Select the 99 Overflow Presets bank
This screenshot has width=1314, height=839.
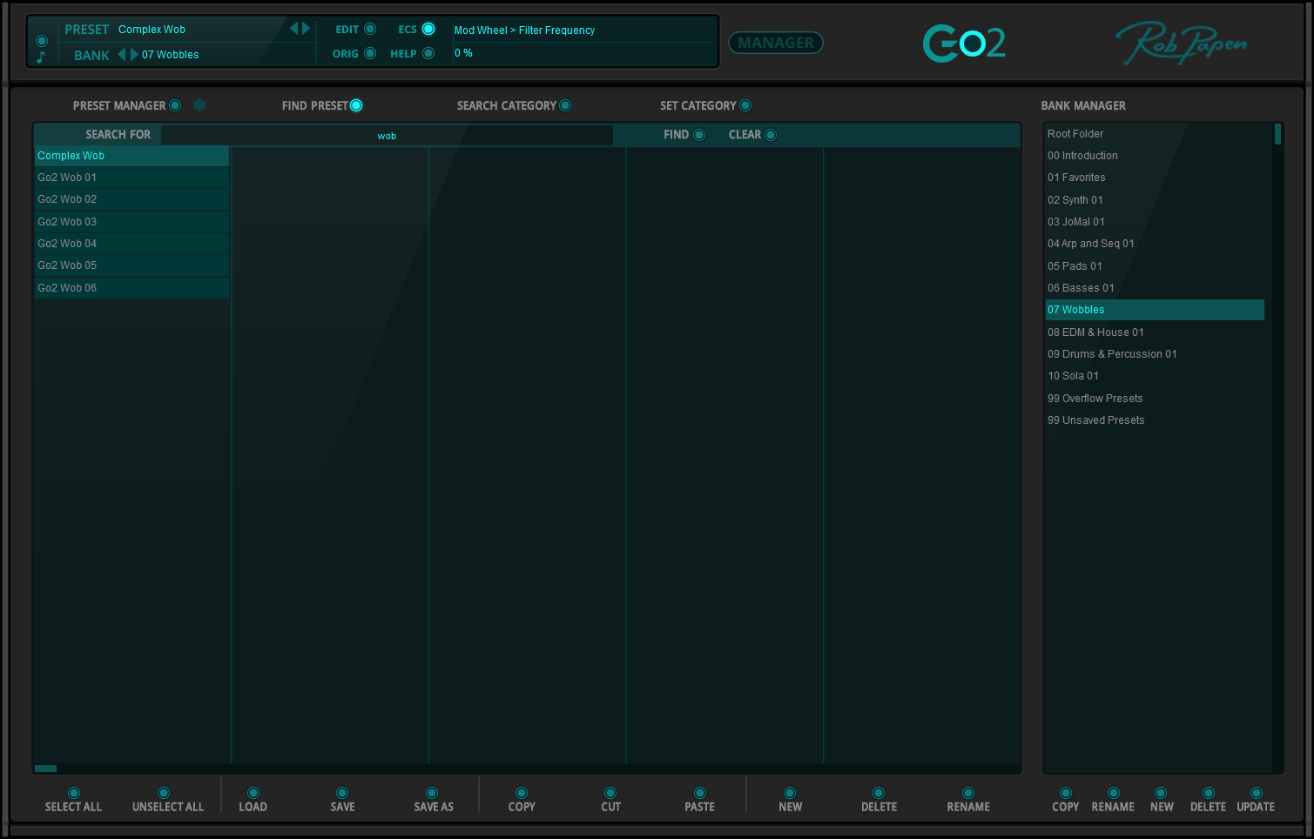pyautogui.click(x=1155, y=399)
